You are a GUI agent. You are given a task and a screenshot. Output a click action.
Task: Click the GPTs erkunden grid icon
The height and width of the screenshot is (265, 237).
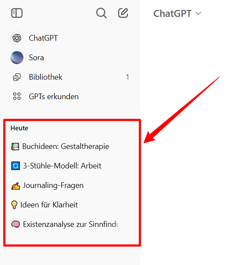pyautogui.click(x=17, y=96)
